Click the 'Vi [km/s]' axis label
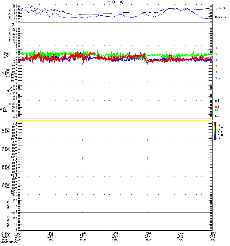The height and width of the screenshot is (246, 230). point(10,91)
